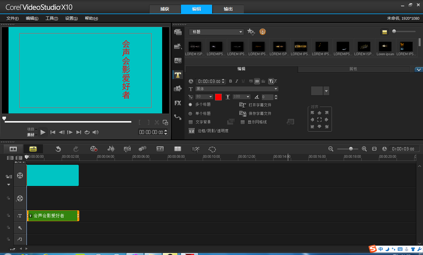Jump to the start with Home button
The height and width of the screenshot is (255, 423).
point(53,132)
